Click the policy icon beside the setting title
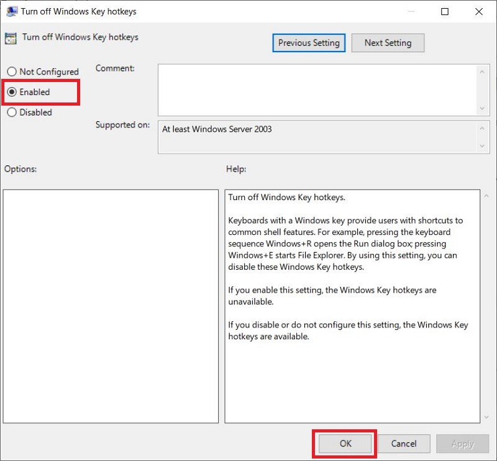This screenshot has width=497, height=461. click(10, 38)
